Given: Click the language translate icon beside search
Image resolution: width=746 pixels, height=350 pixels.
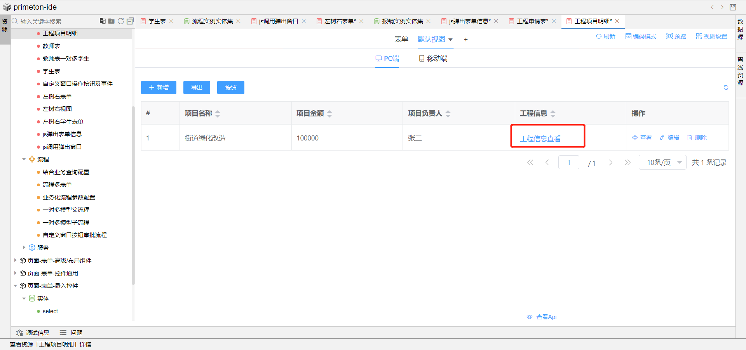Looking at the screenshot, I should click(102, 21).
